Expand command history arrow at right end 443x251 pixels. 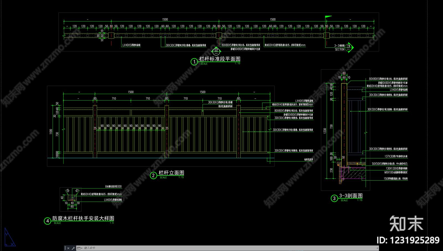click(x=377, y=248)
